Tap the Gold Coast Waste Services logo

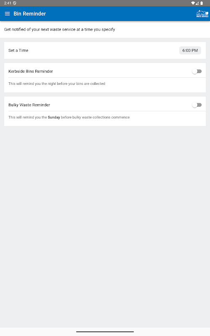click(202, 14)
